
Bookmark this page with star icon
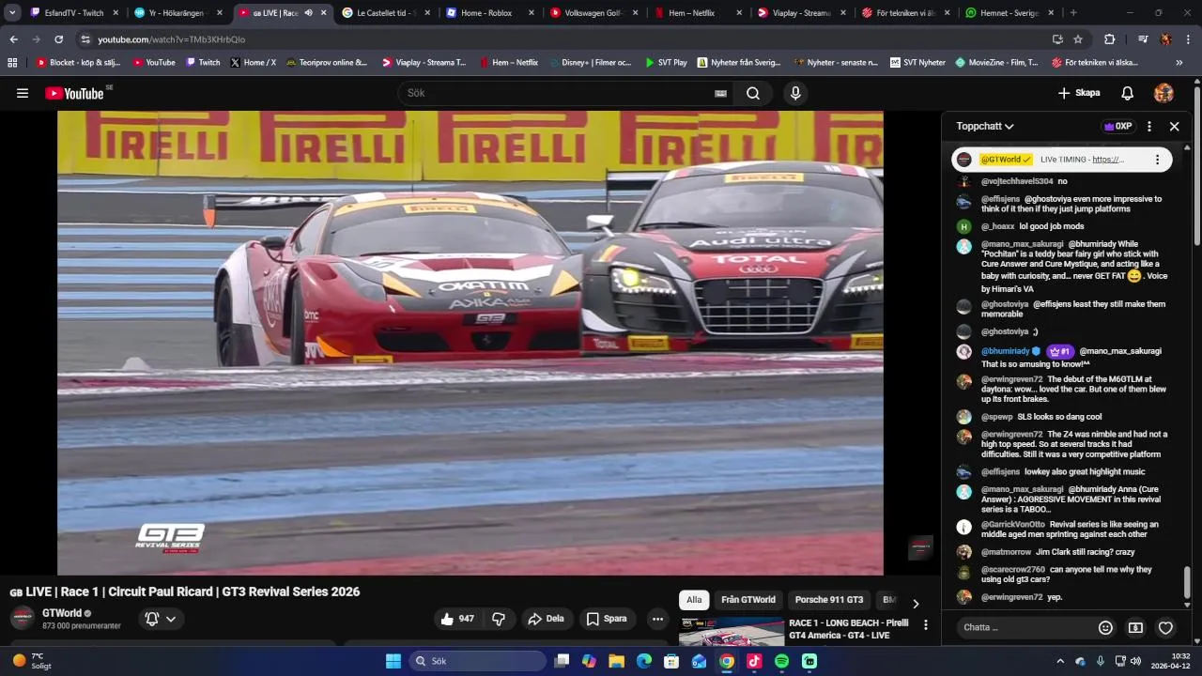click(1078, 39)
